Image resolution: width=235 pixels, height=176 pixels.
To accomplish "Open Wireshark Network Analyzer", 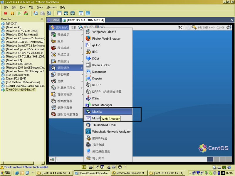I will (108, 131).
